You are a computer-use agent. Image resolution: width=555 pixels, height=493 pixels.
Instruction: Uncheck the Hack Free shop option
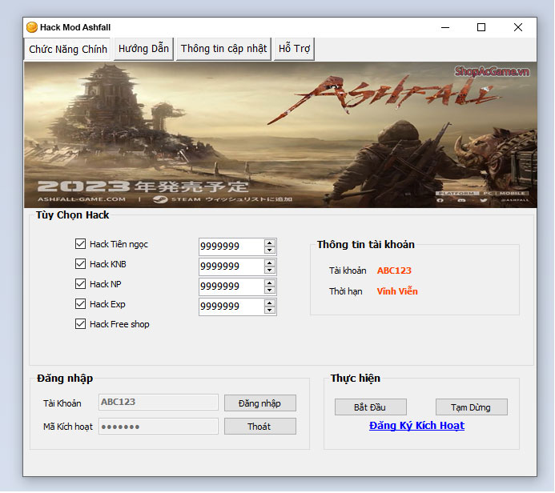[x=80, y=324]
